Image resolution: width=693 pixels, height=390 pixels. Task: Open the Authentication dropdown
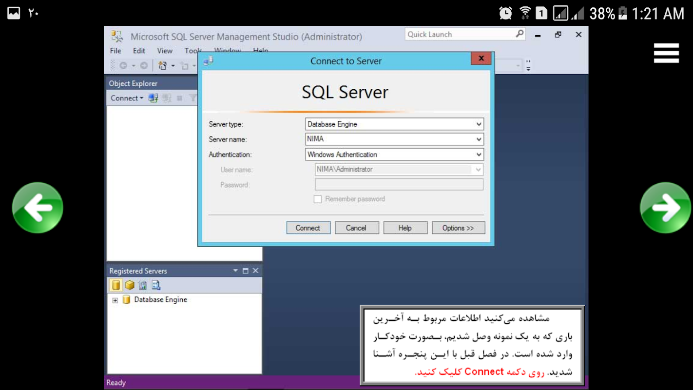[479, 155]
